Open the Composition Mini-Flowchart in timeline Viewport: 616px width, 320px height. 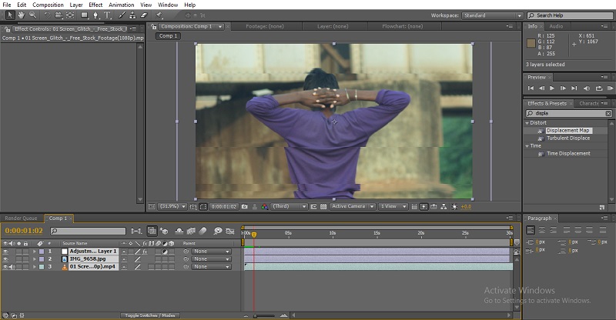pos(137,231)
